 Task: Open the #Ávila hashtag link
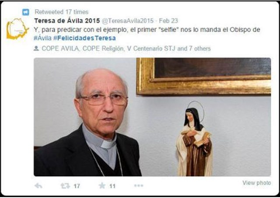(42, 38)
